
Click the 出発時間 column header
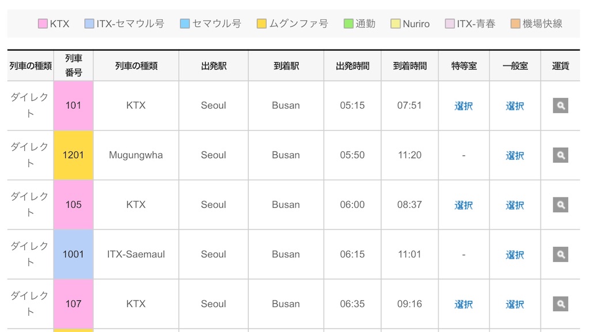click(352, 66)
